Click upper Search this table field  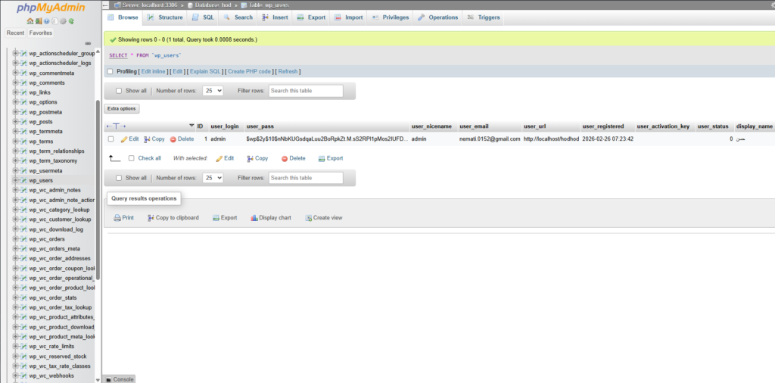306,91
